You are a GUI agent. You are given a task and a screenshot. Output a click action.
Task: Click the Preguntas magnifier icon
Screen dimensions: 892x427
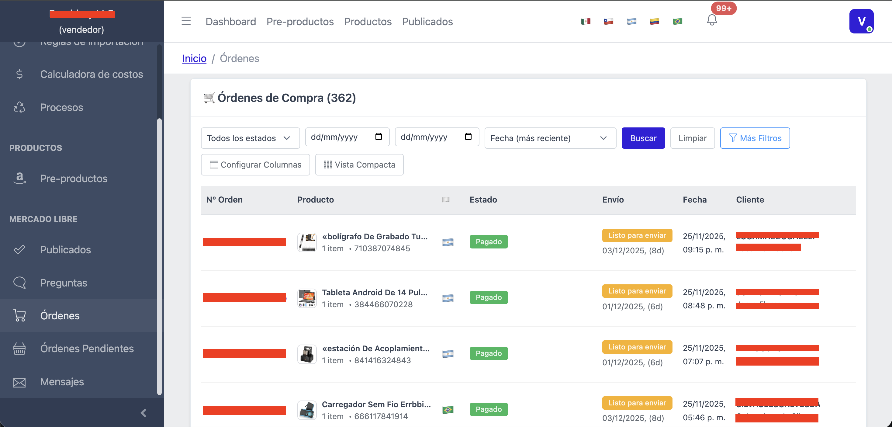[x=19, y=283]
